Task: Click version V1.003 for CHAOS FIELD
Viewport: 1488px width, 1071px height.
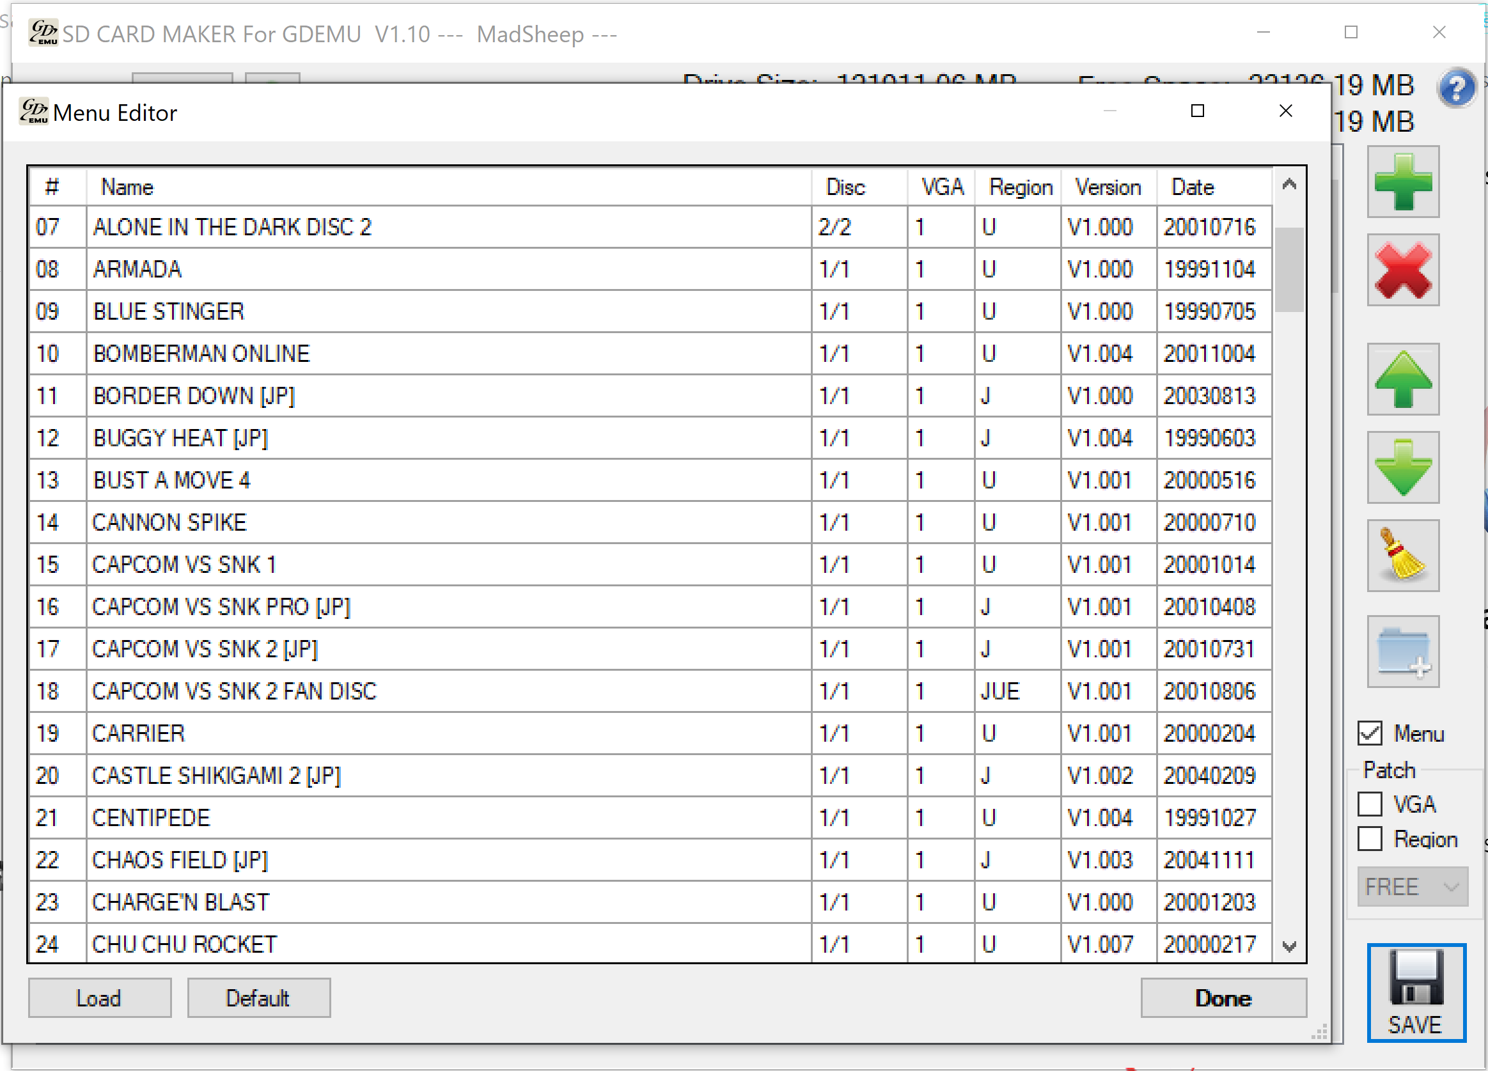Action: (1108, 860)
